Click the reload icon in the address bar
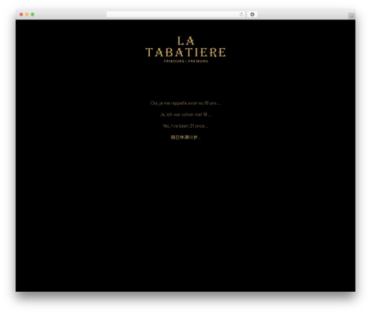This screenshot has height=314, width=371. pyautogui.click(x=241, y=15)
